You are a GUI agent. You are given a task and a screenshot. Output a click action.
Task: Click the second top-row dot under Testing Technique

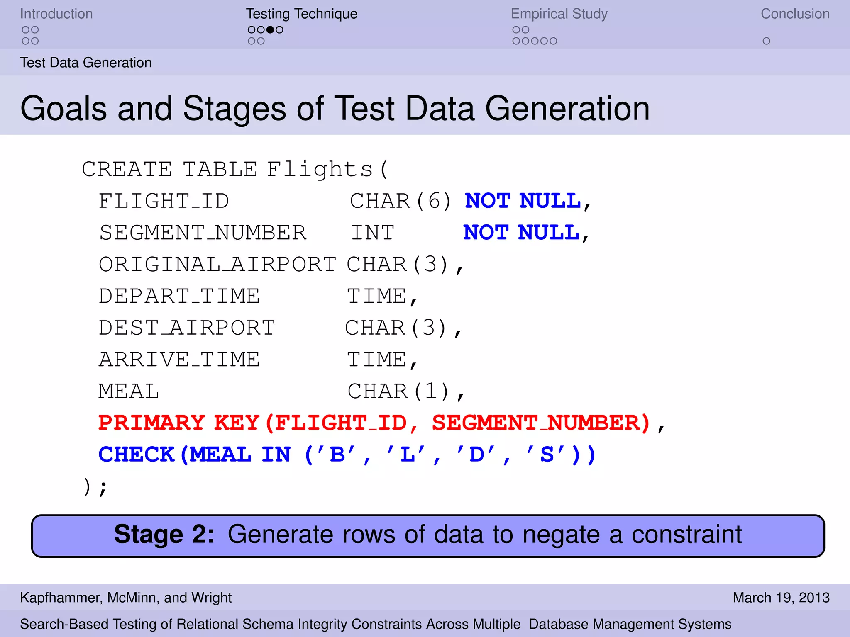pos(261,30)
